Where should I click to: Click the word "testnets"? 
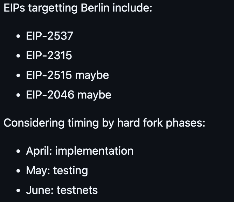click(x=77, y=190)
